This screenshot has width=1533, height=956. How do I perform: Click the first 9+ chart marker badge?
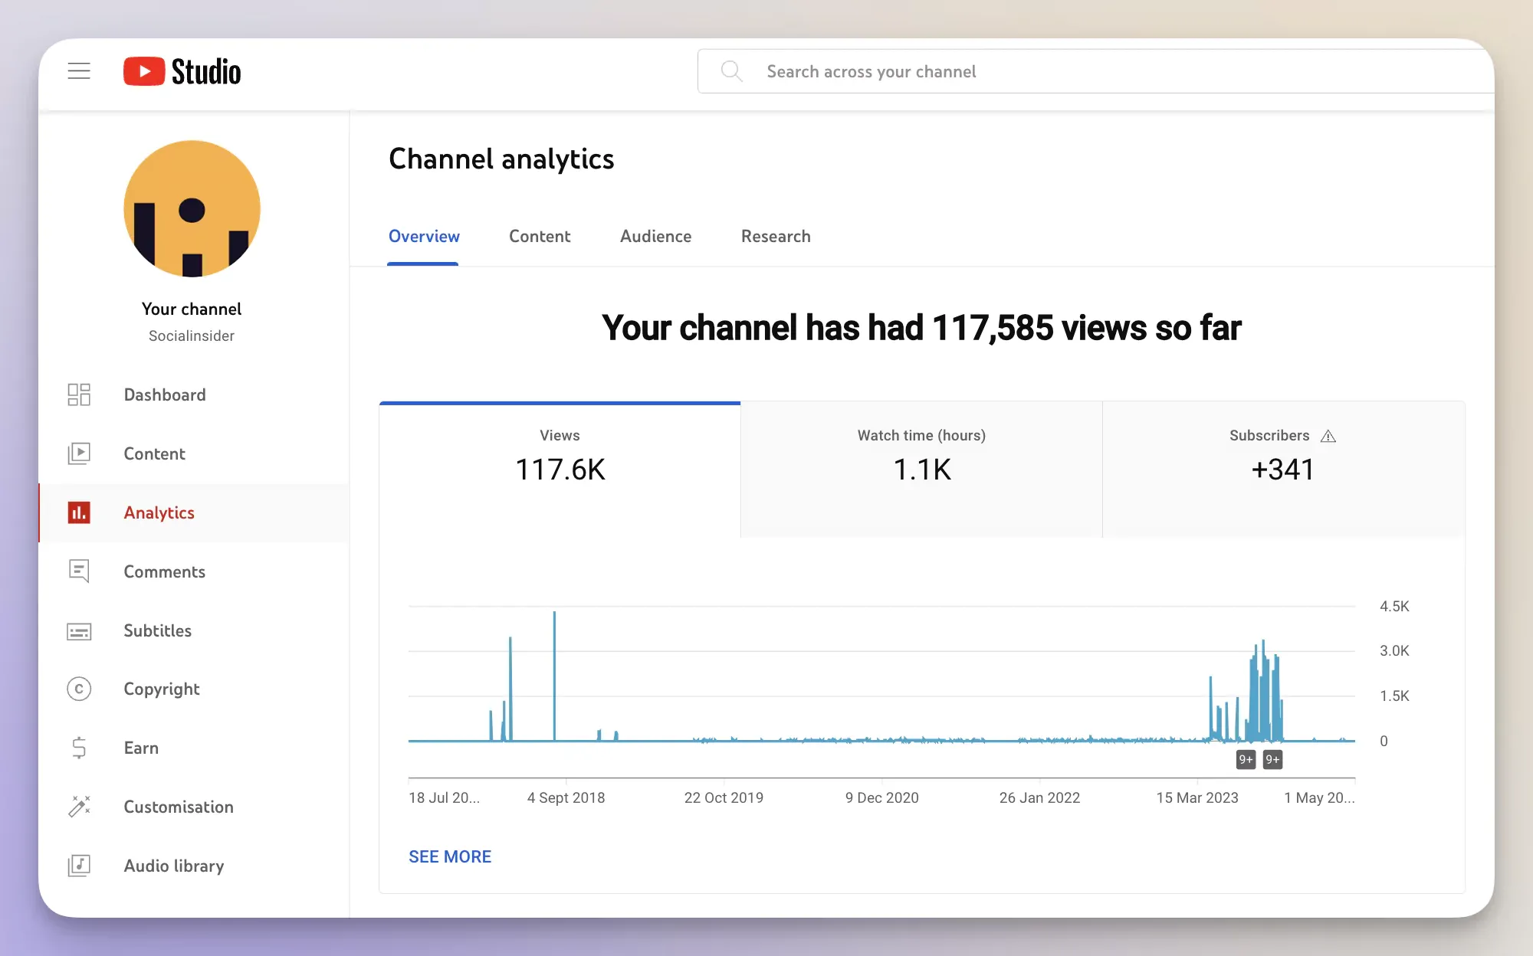click(x=1246, y=759)
